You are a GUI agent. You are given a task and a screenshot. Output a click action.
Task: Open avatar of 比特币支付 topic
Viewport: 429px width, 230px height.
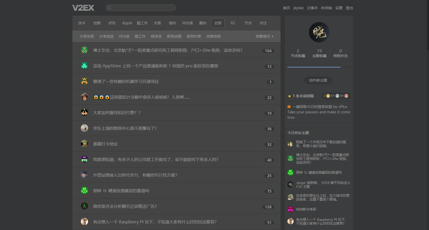(84, 175)
